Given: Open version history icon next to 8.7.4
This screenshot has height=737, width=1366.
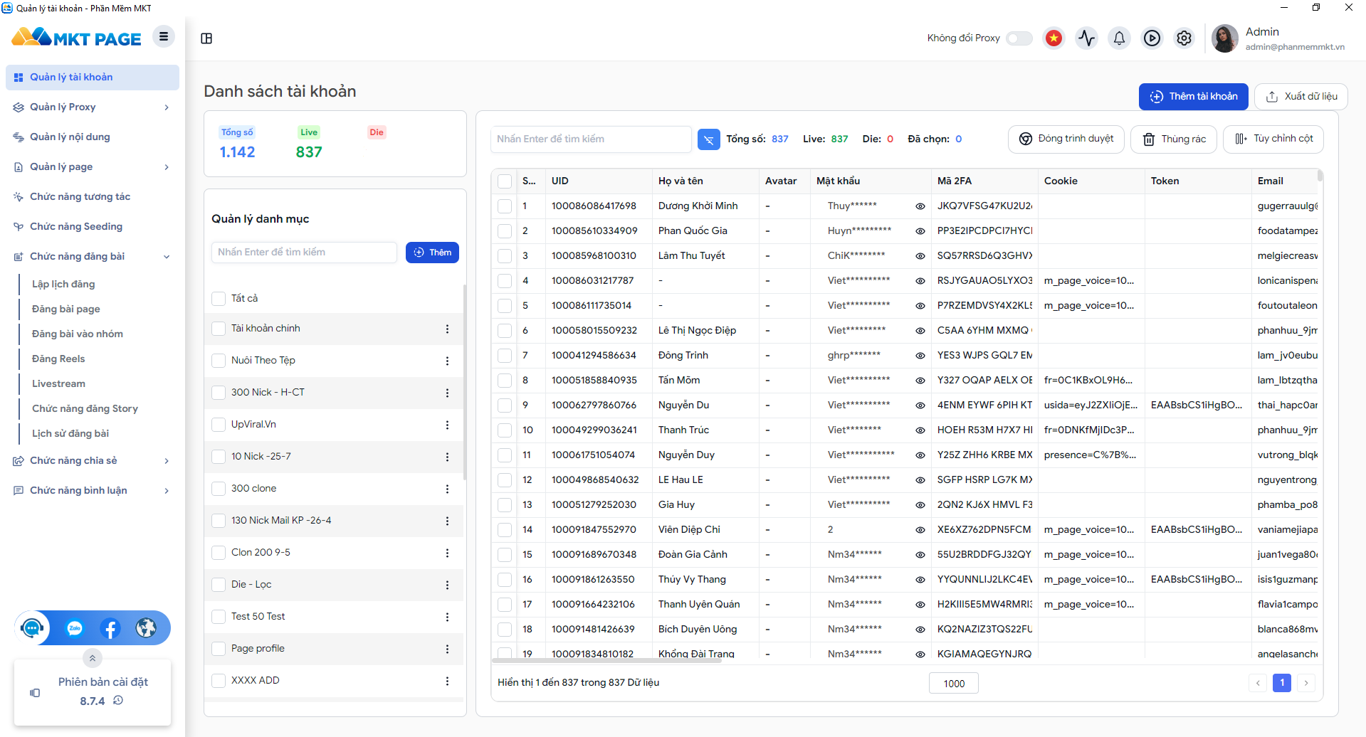Looking at the screenshot, I should click(118, 701).
